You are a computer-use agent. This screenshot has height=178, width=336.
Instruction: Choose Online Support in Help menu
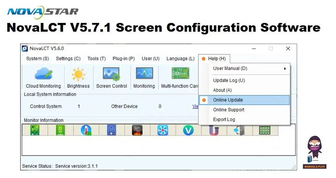click(245, 110)
